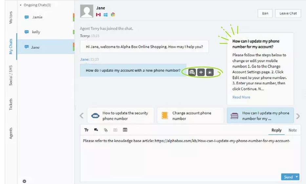Screen dimensions: 306x184
Task: Open the Agents sidebar tab
Action: [11, 133]
